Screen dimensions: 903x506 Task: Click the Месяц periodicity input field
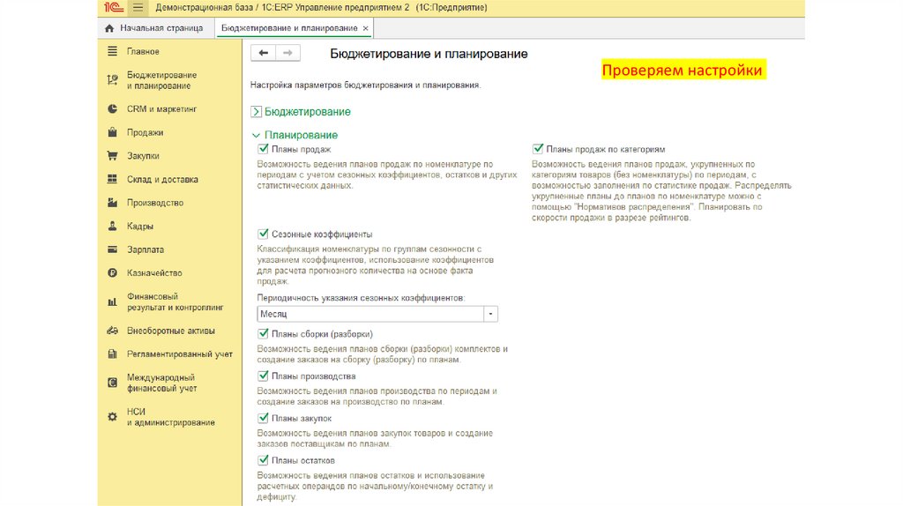pos(369,314)
